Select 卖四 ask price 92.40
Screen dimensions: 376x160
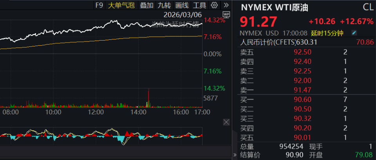pos(303,62)
